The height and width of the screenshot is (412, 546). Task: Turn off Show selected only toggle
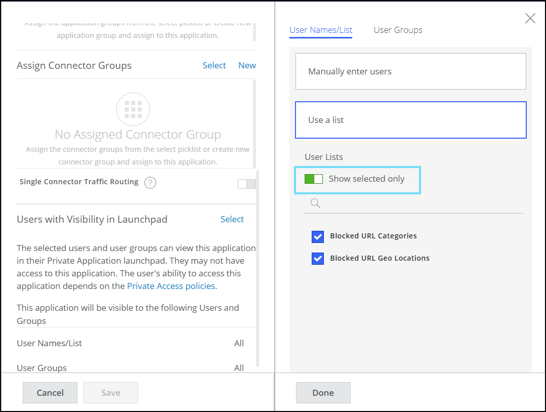point(314,179)
